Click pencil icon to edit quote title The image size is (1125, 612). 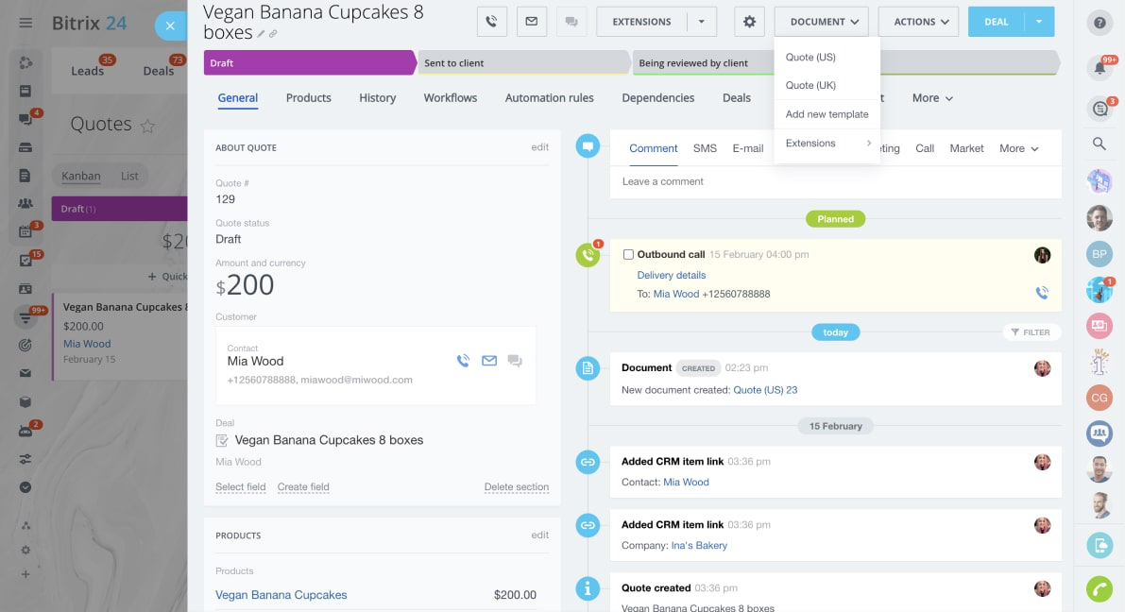[262, 34]
